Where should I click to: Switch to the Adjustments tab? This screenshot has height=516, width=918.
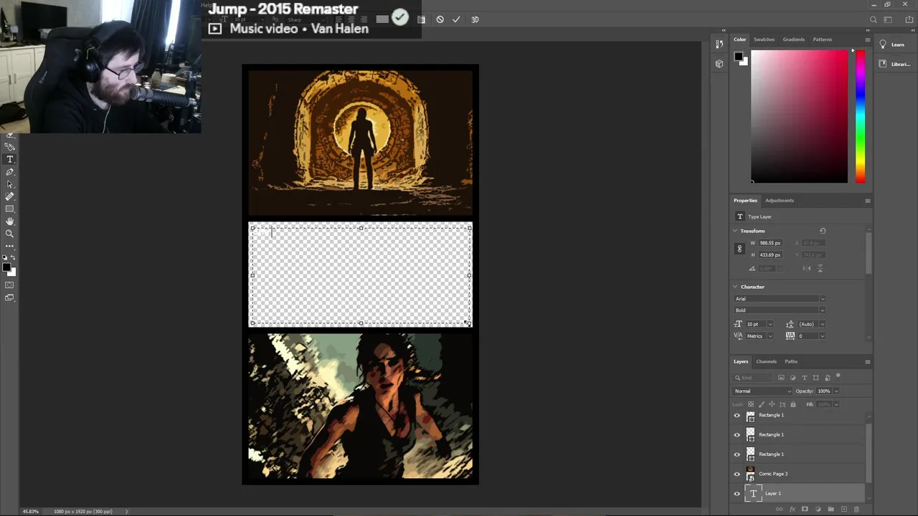click(780, 201)
